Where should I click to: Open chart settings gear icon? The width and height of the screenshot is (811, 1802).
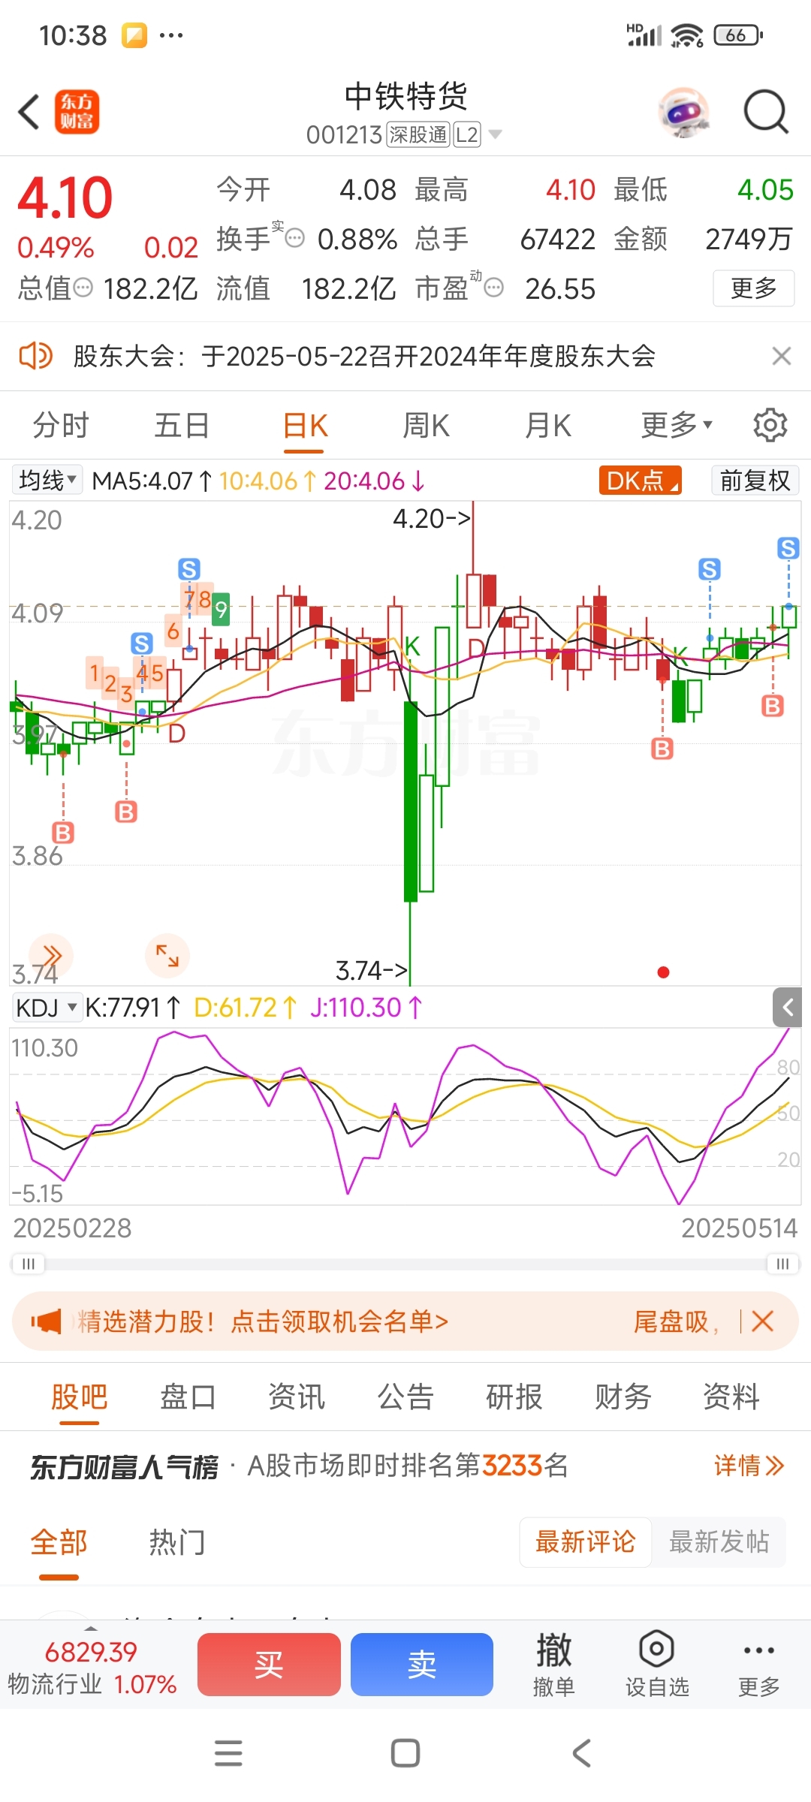click(770, 426)
